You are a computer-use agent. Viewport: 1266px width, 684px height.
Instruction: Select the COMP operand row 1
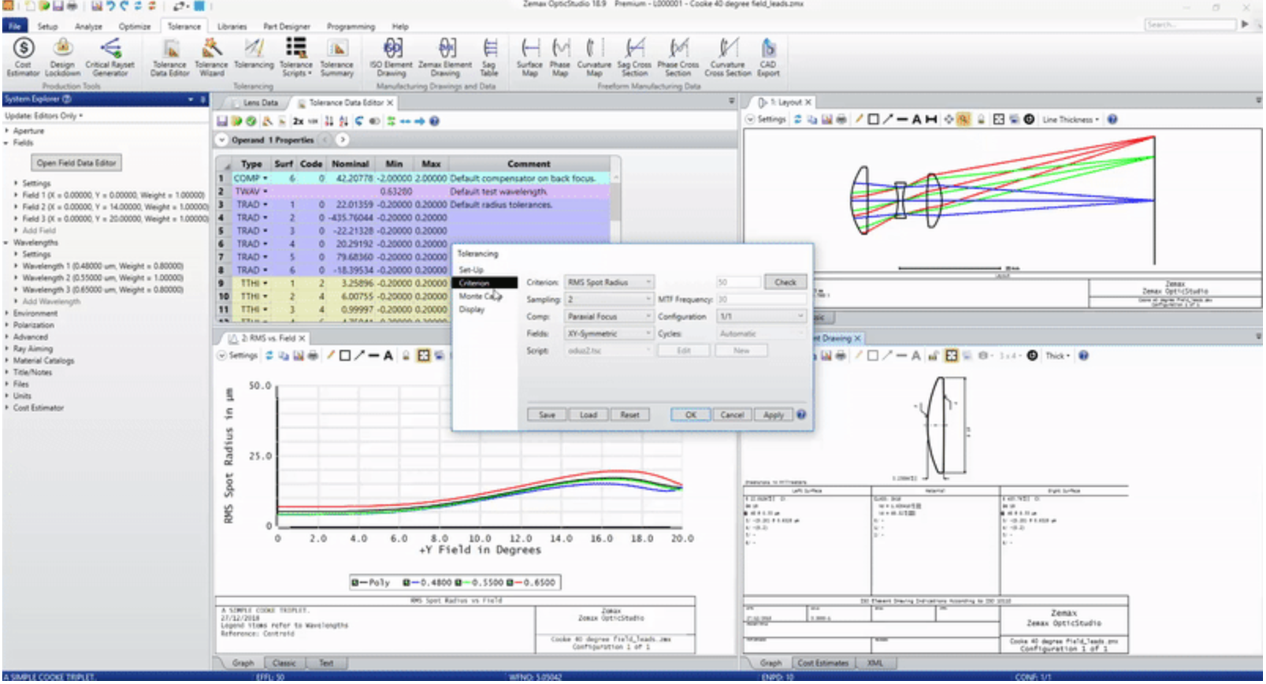pyautogui.click(x=413, y=179)
